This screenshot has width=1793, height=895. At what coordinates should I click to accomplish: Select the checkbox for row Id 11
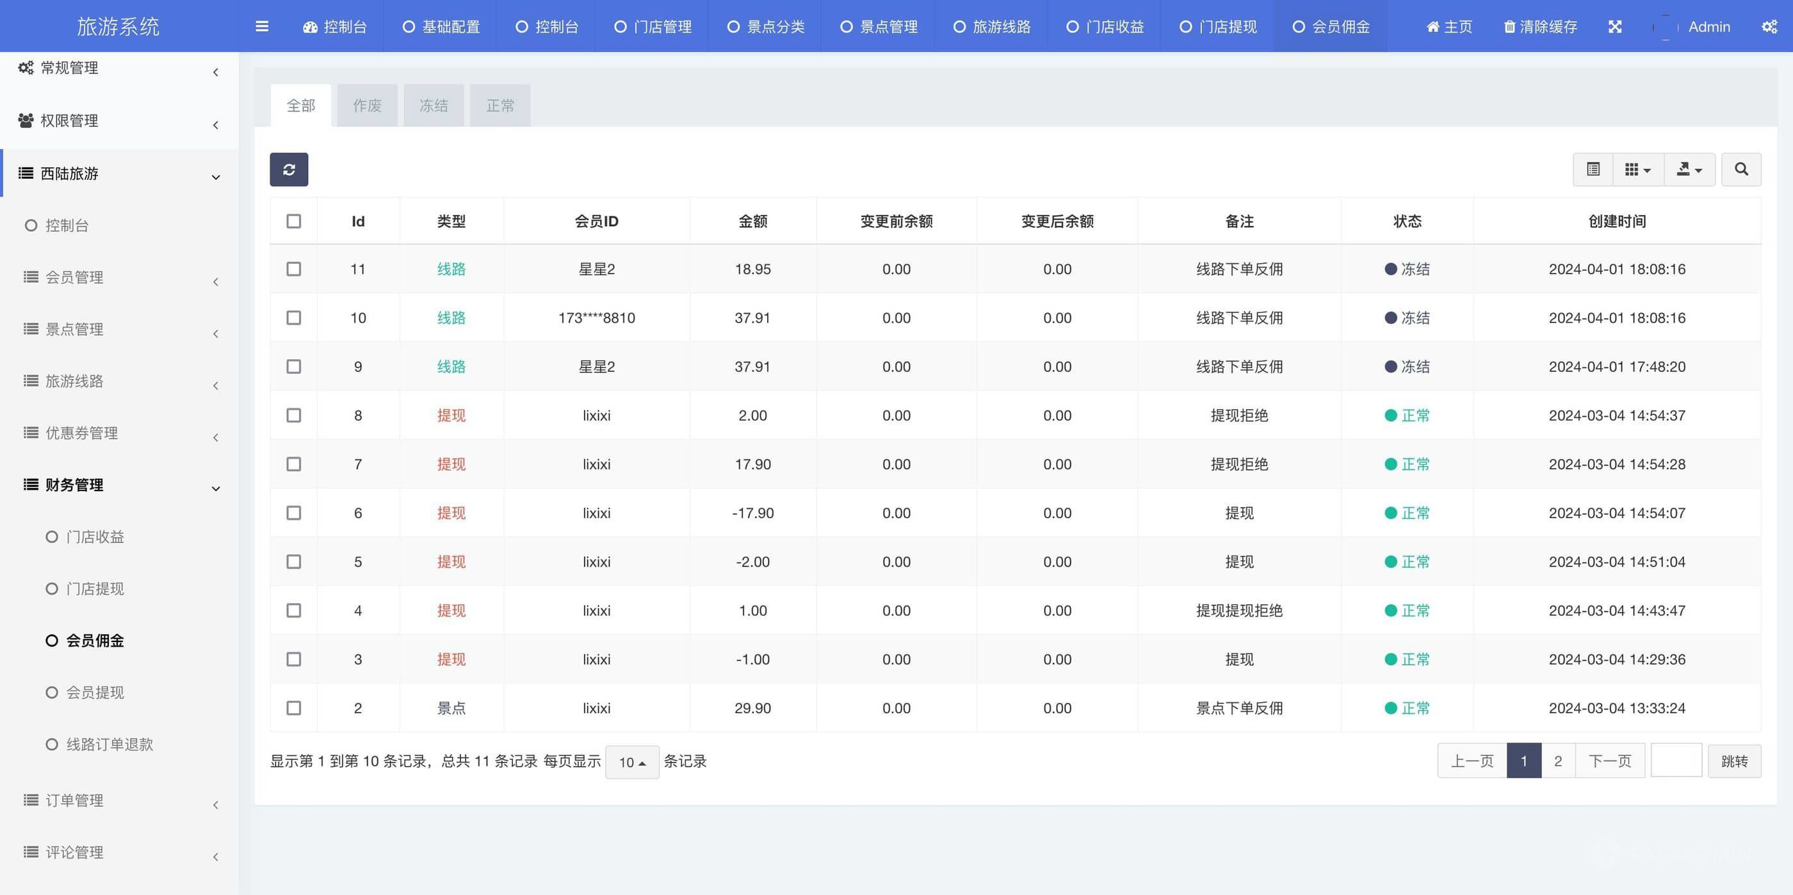294,269
